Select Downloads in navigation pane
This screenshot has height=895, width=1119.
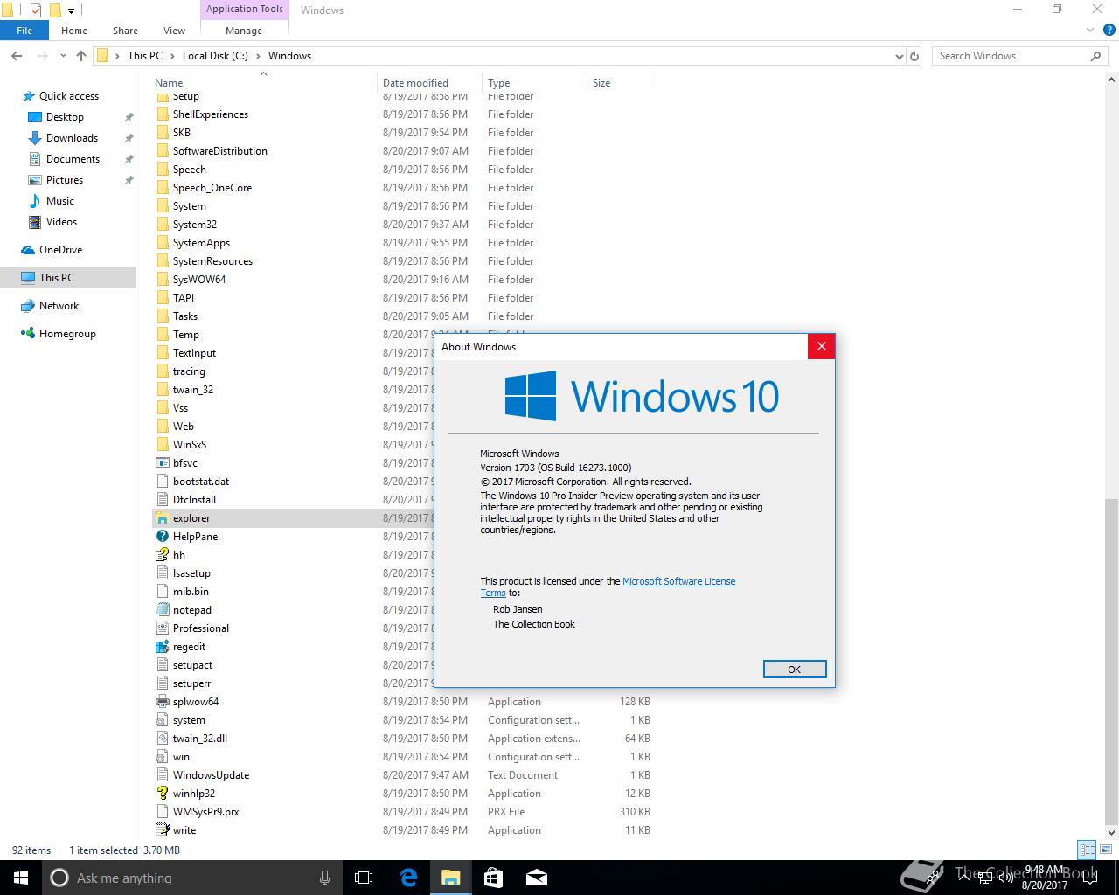(72, 138)
